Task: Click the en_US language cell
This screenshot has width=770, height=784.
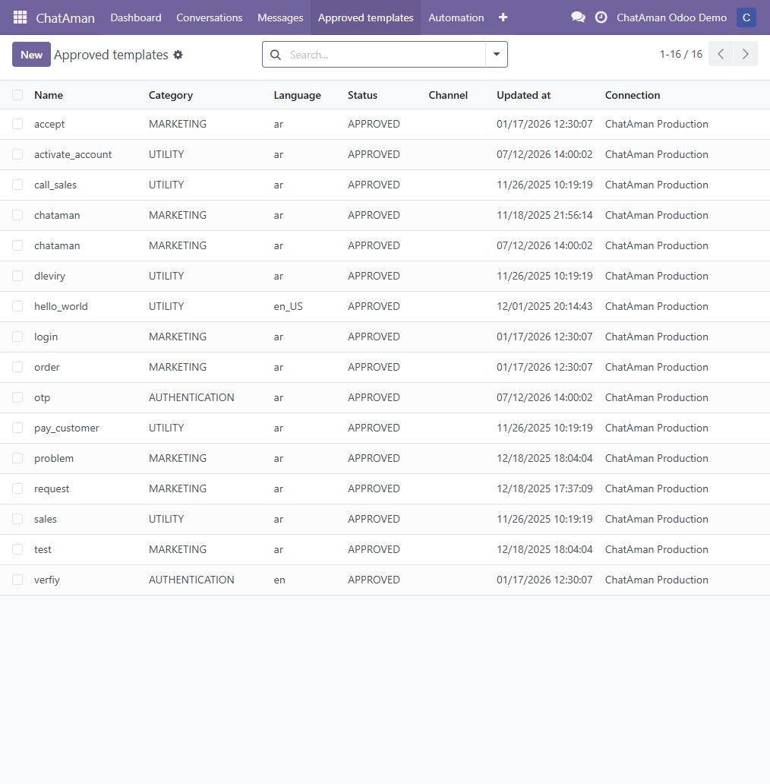Action: click(x=289, y=306)
